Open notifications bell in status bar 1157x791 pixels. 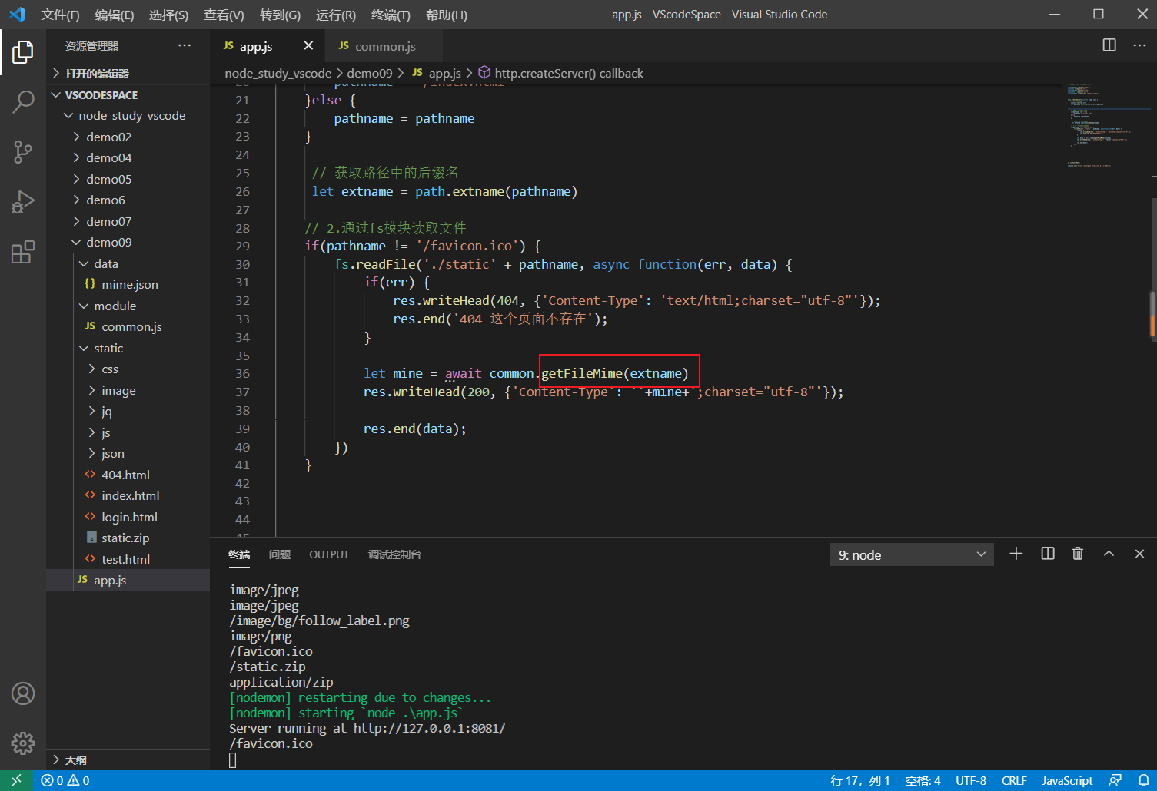1143,780
